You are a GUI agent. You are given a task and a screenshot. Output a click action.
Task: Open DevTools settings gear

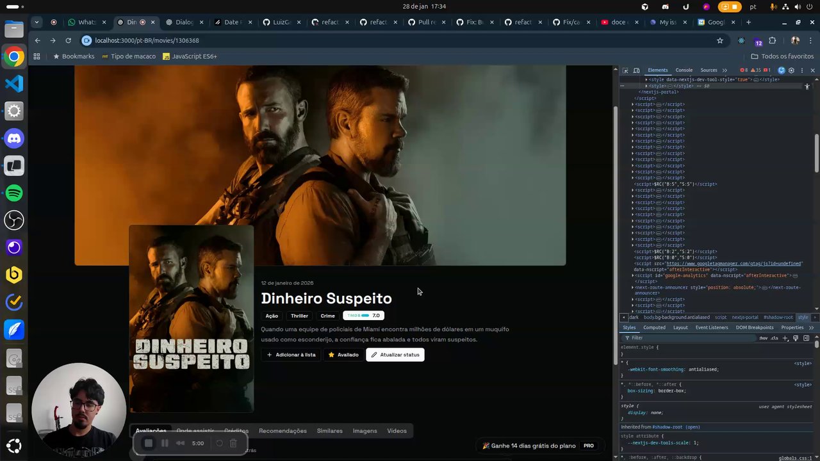(x=791, y=70)
